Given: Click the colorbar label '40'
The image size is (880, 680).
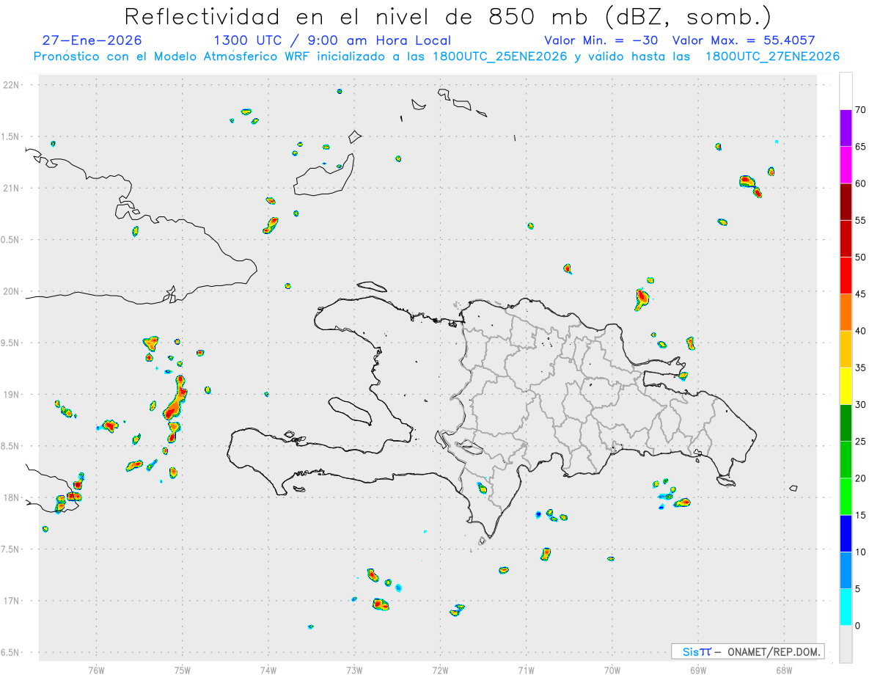Looking at the screenshot, I should [x=861, y=331].
